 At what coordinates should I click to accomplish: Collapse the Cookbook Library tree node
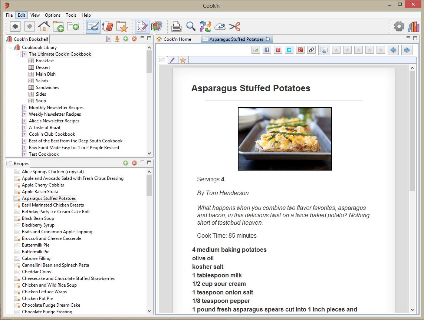click(x=10, y=47)
